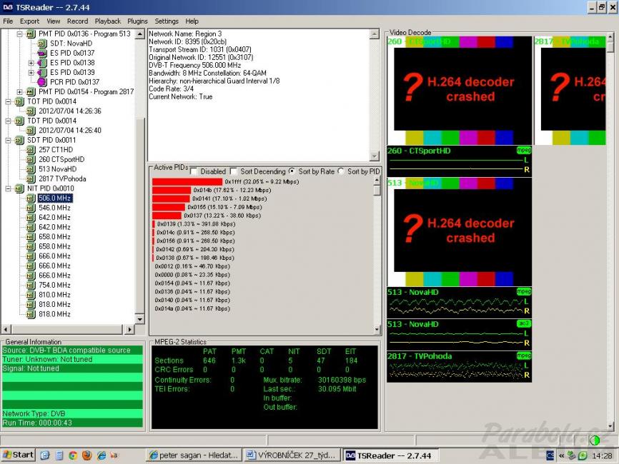Click the green status indicator icon
The image size is (619, 464).
pyautogui.click(x=594, y=440)
